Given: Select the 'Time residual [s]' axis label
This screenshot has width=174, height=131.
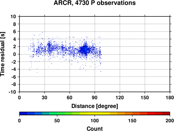Looking at the screenshot, I should [x=3, y=54].
